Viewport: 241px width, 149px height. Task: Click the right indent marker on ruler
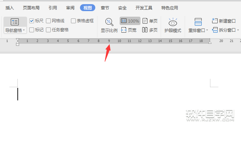tap(210, 42)
